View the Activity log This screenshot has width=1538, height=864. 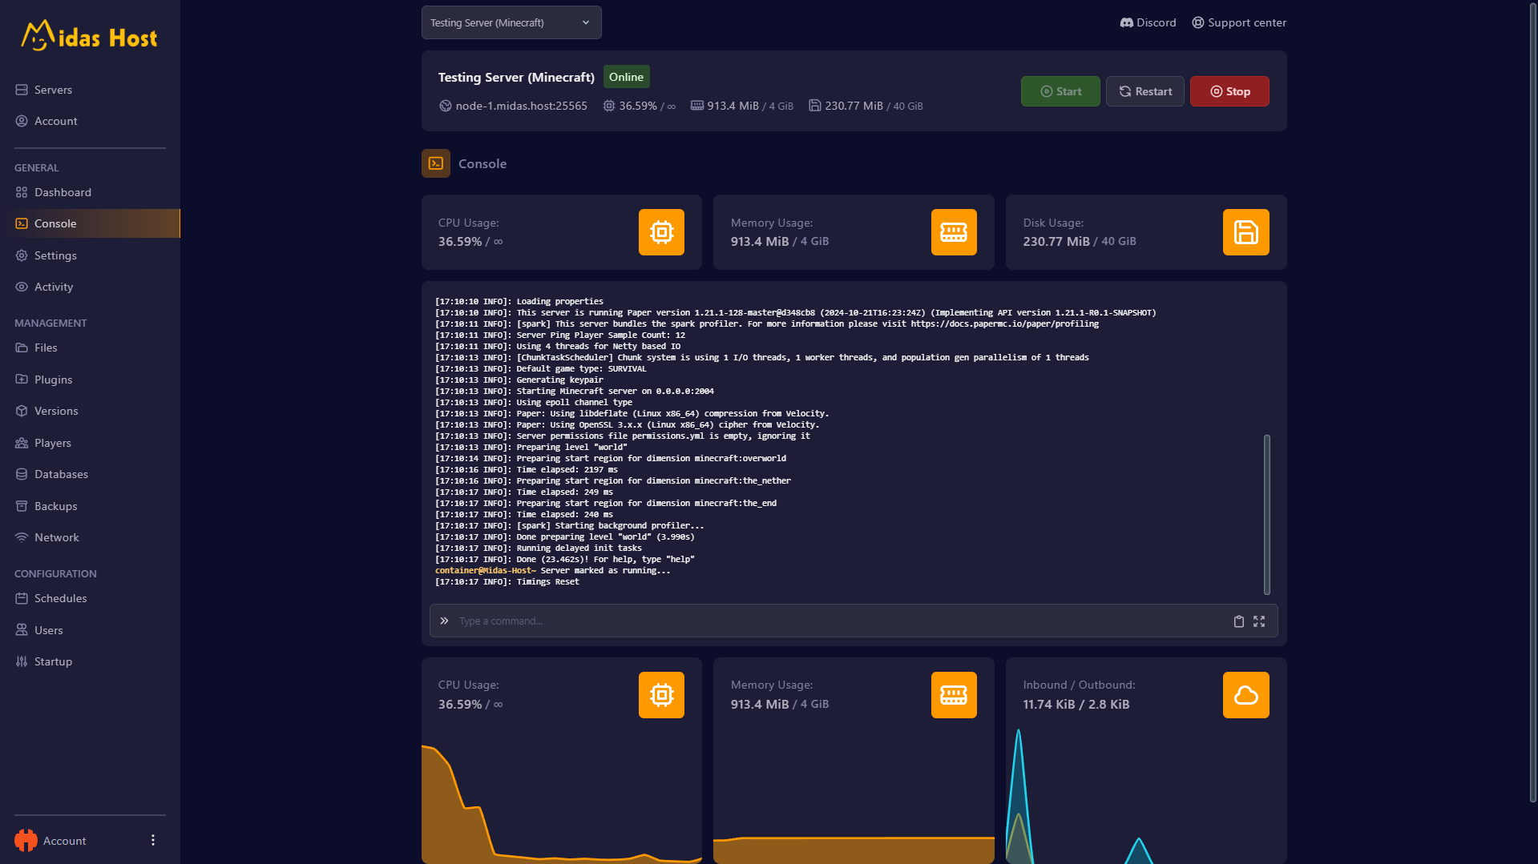[90, 287]
